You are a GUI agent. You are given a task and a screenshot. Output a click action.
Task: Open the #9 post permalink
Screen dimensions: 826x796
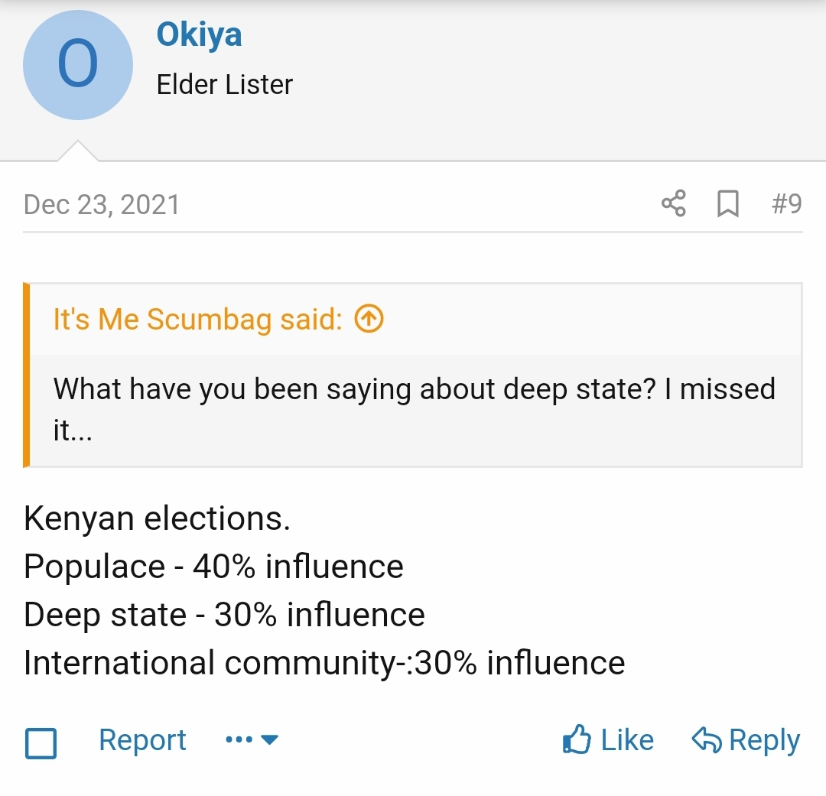pyautogui.click(x=786, y=204)
